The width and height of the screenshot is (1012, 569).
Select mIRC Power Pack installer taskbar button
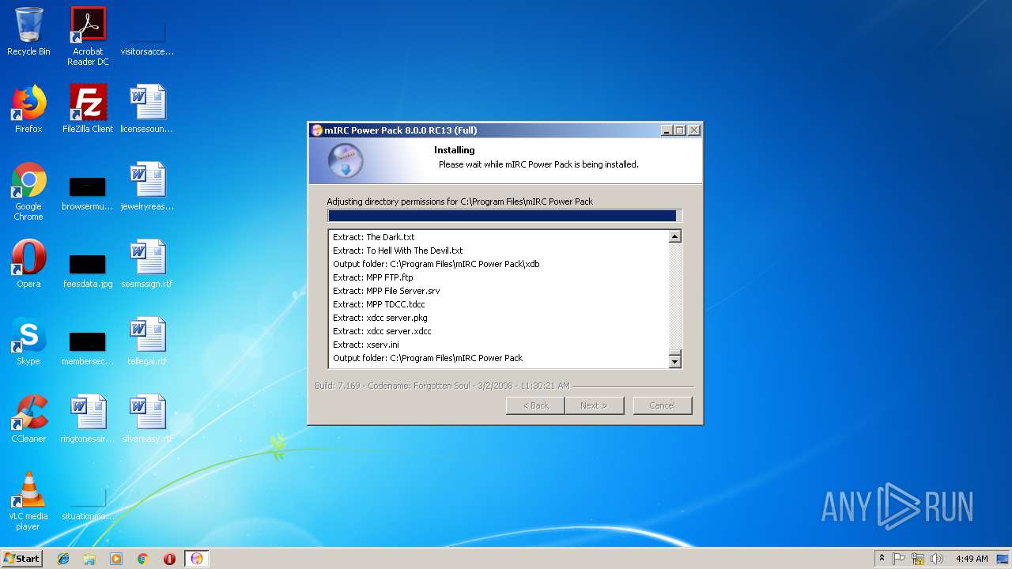click(x=197, y=559)
